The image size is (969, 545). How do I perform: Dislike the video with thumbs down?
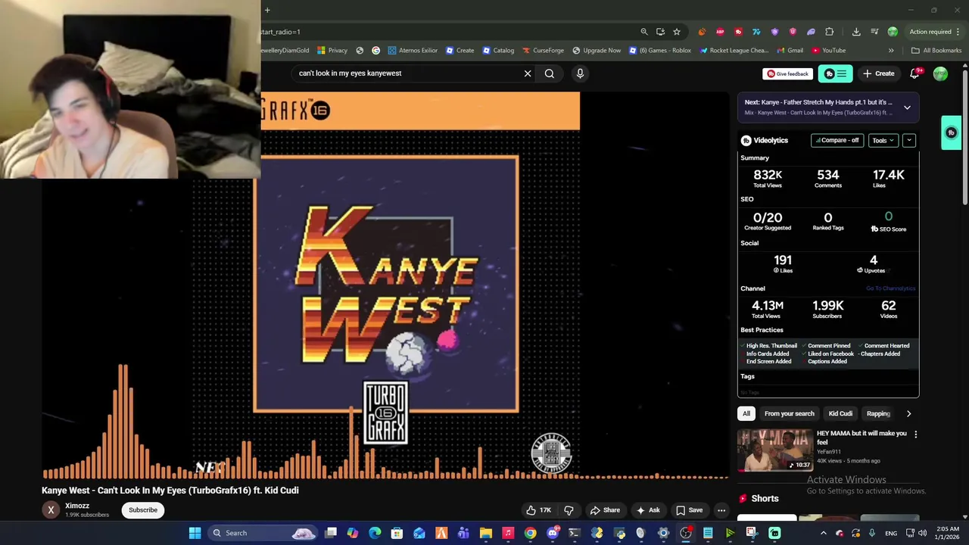coord(569,510)
